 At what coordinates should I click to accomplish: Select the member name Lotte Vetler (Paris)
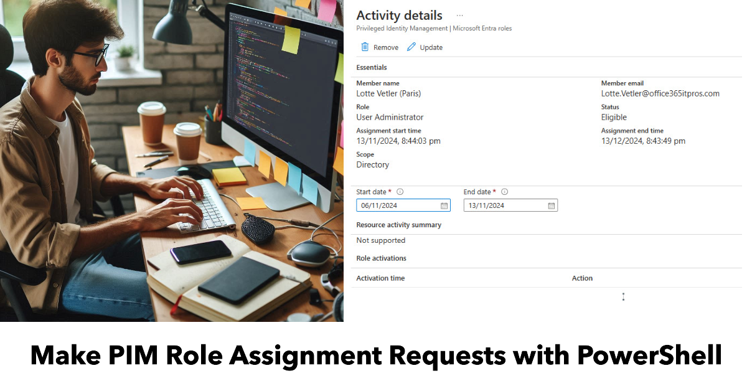[x=388, y=93]
